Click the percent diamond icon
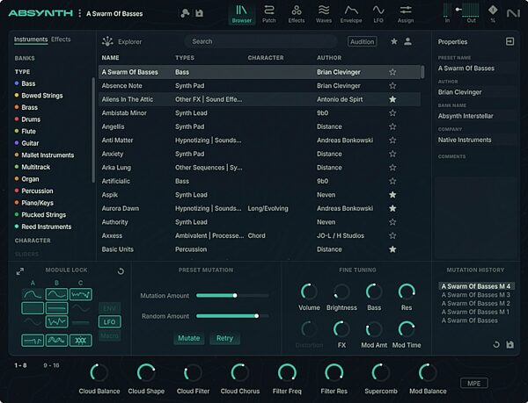The height and width of the screenshot is (403, 528). click(x=493, y=11)
